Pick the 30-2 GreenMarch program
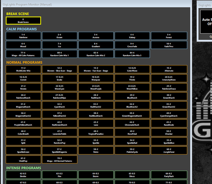 pos(169,96)
